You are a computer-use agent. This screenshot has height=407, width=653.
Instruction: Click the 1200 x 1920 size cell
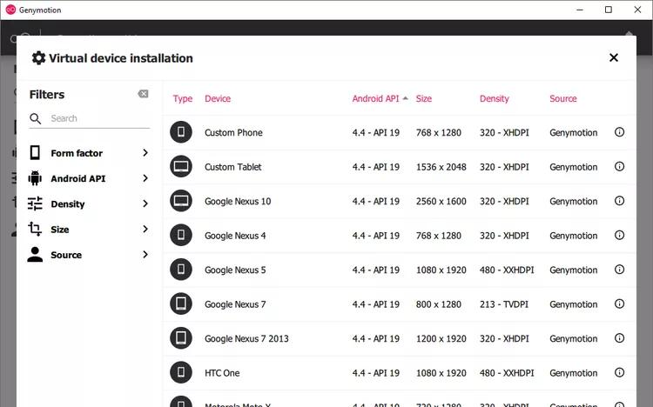tap(441, 339)
